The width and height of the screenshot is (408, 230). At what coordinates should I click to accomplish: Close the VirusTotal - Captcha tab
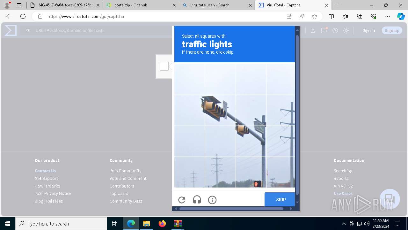(x=326, y=5)
